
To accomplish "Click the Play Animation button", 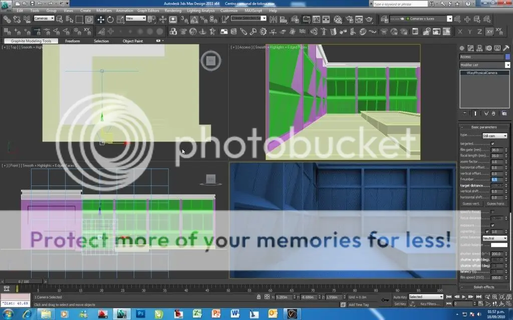I will (x=463, y=297).
